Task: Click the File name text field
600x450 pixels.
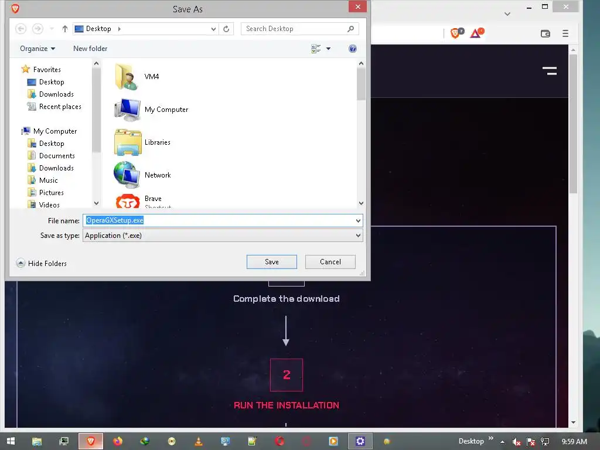Action: tap(218, 220)
